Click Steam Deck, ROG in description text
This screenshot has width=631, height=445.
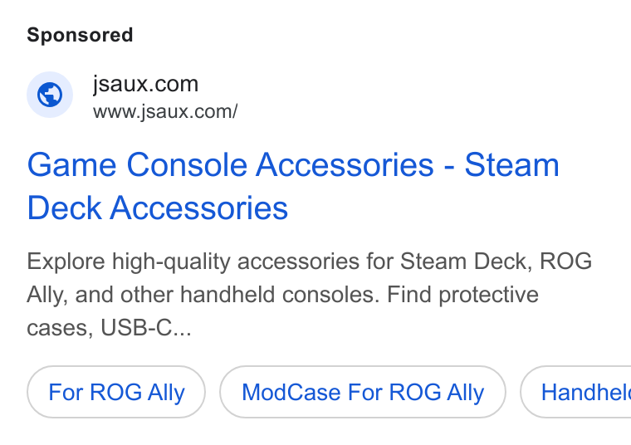coord(496,262)
